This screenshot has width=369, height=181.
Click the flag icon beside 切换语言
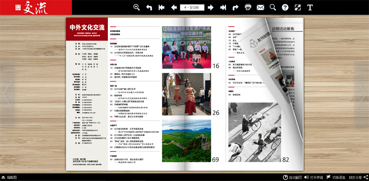(329, 177)
